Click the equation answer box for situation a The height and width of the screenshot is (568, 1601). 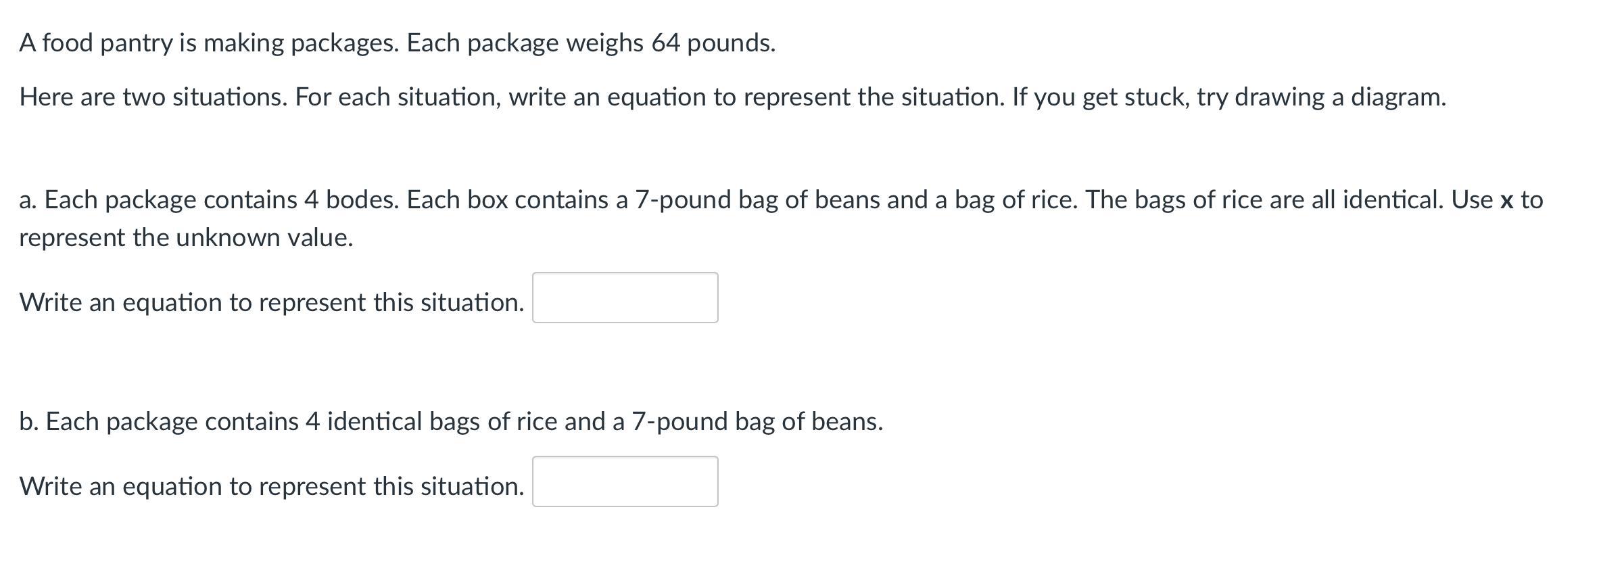click(625, 298)
